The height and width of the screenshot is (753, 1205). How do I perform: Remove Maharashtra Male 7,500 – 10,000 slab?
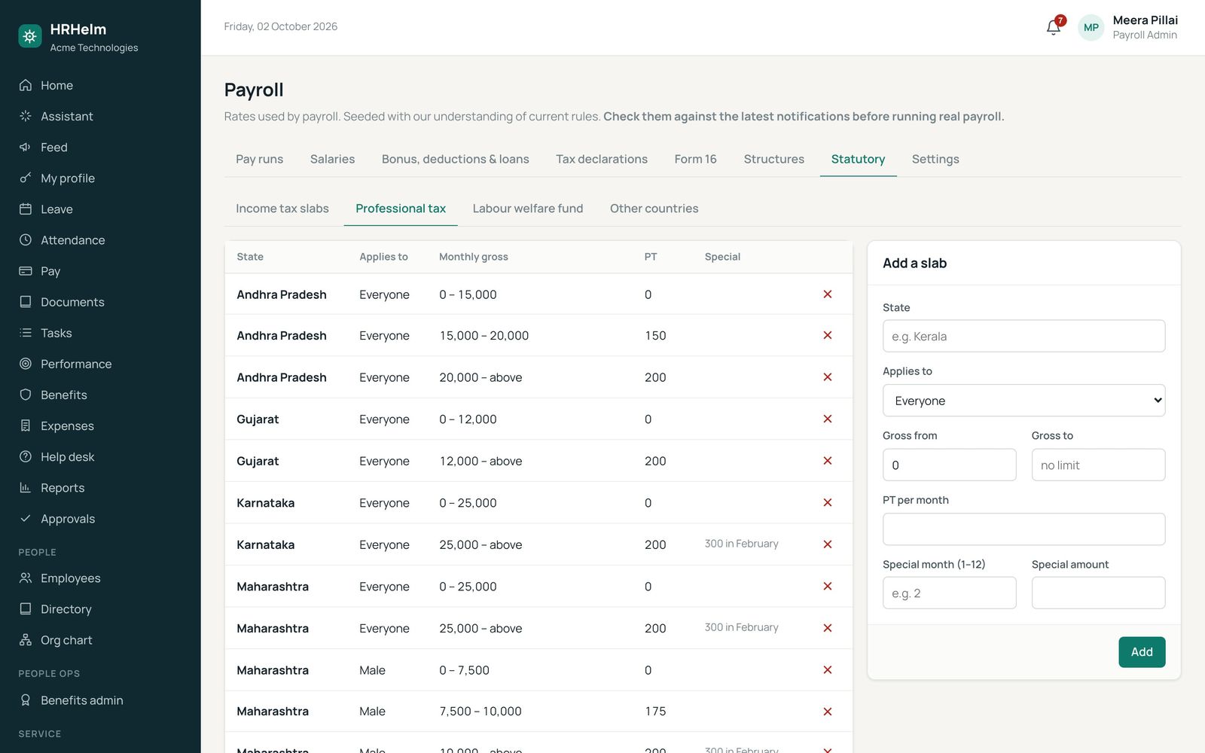(828, 712)
